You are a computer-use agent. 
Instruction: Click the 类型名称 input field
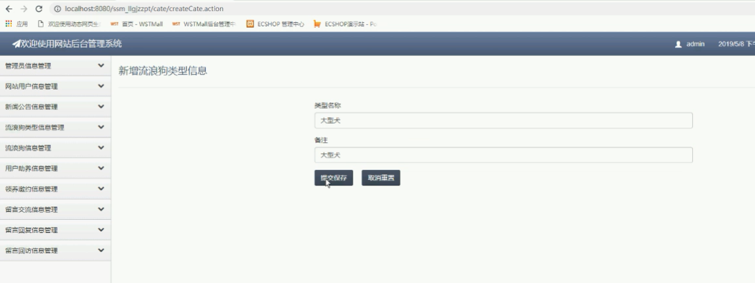[x=503, y=120]
